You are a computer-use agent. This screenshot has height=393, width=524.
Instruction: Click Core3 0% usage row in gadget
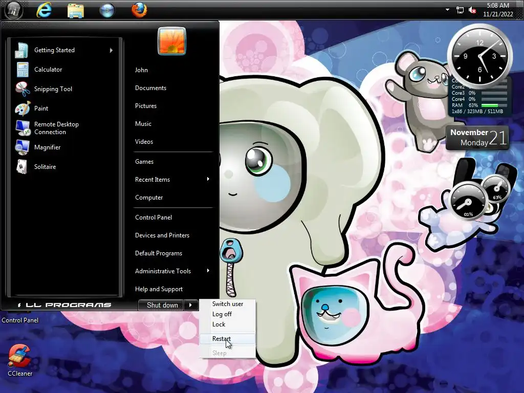pos(479,93)
